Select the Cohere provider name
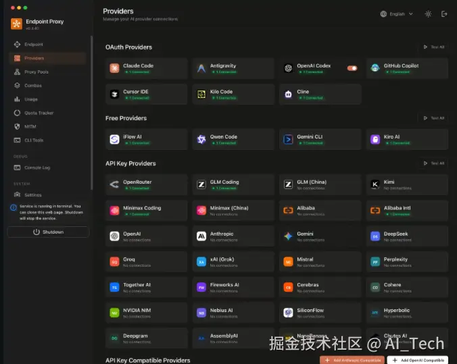Screen dimensions: 457x364 point(392,284)
